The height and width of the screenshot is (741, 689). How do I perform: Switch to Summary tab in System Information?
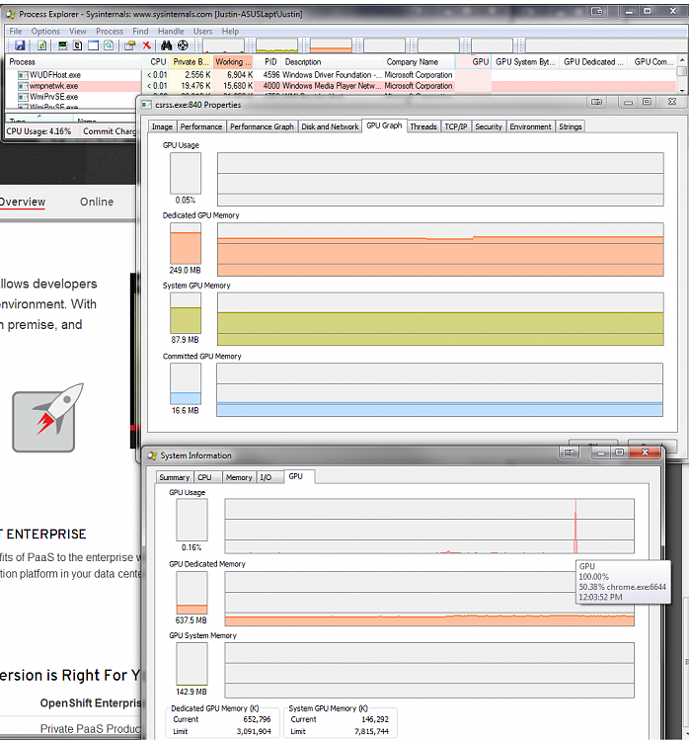pyautogui.click(x=175, y=477)
